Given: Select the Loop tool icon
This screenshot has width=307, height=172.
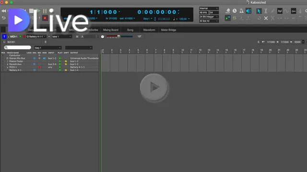Looking at the screenshot, I should [x=259, y=18].
